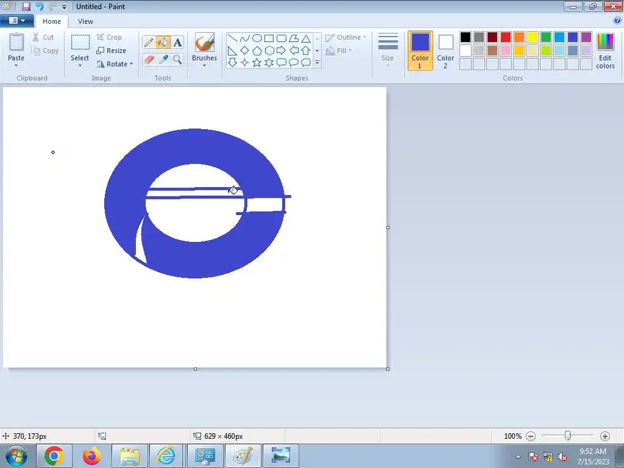The image size is (624, 468).
Task: Pick the red color swatch
Action: 506,37
